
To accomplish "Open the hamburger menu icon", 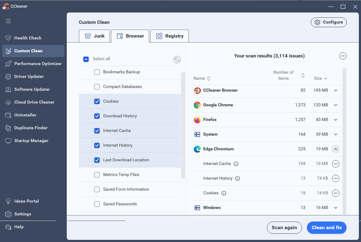I will coord(8,21).
